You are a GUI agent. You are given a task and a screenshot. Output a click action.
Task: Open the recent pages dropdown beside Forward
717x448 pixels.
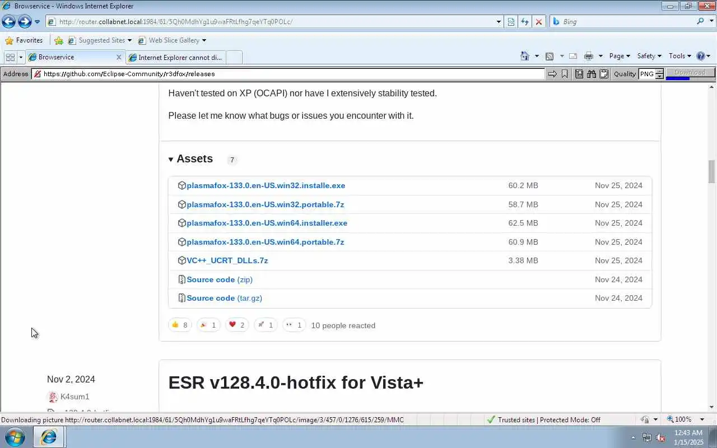pos(37,22)
